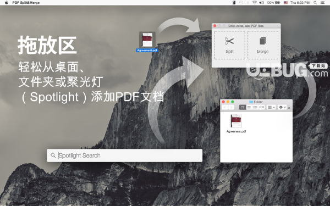Click the Bluetooth icon in menu bar

[248, 3]
